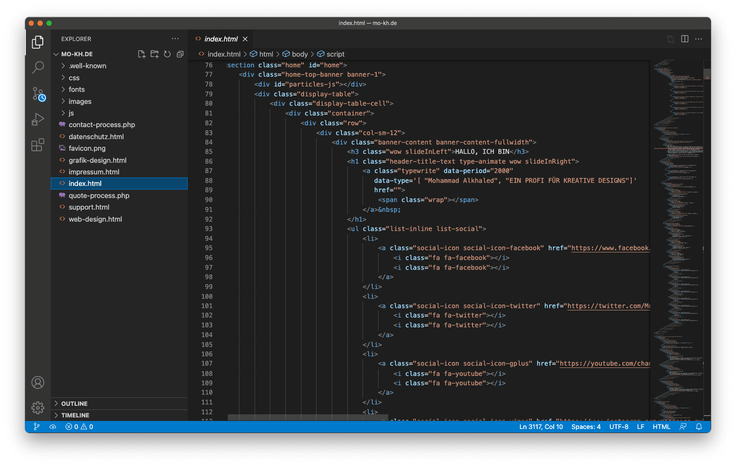Screen dimensions: 736x466
Task: Split the editor to the right
Action: (685, 39)
